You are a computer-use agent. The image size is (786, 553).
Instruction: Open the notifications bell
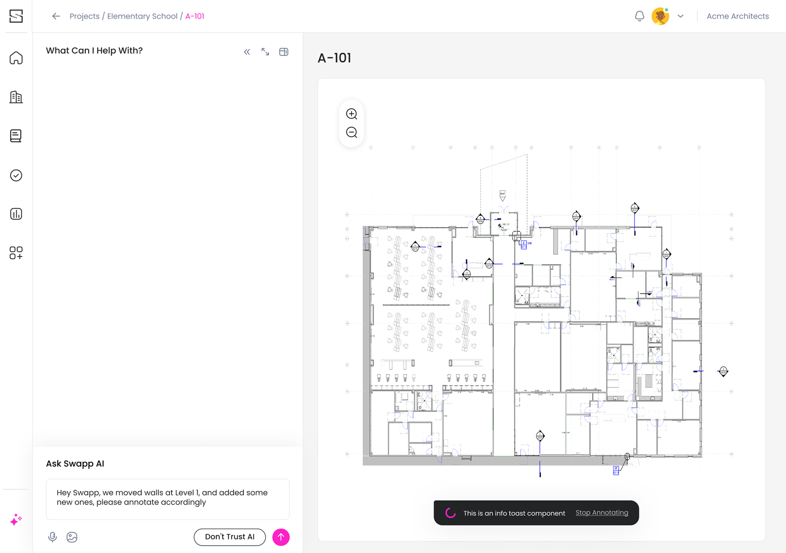pyautogui.click(x=640, y=16)
